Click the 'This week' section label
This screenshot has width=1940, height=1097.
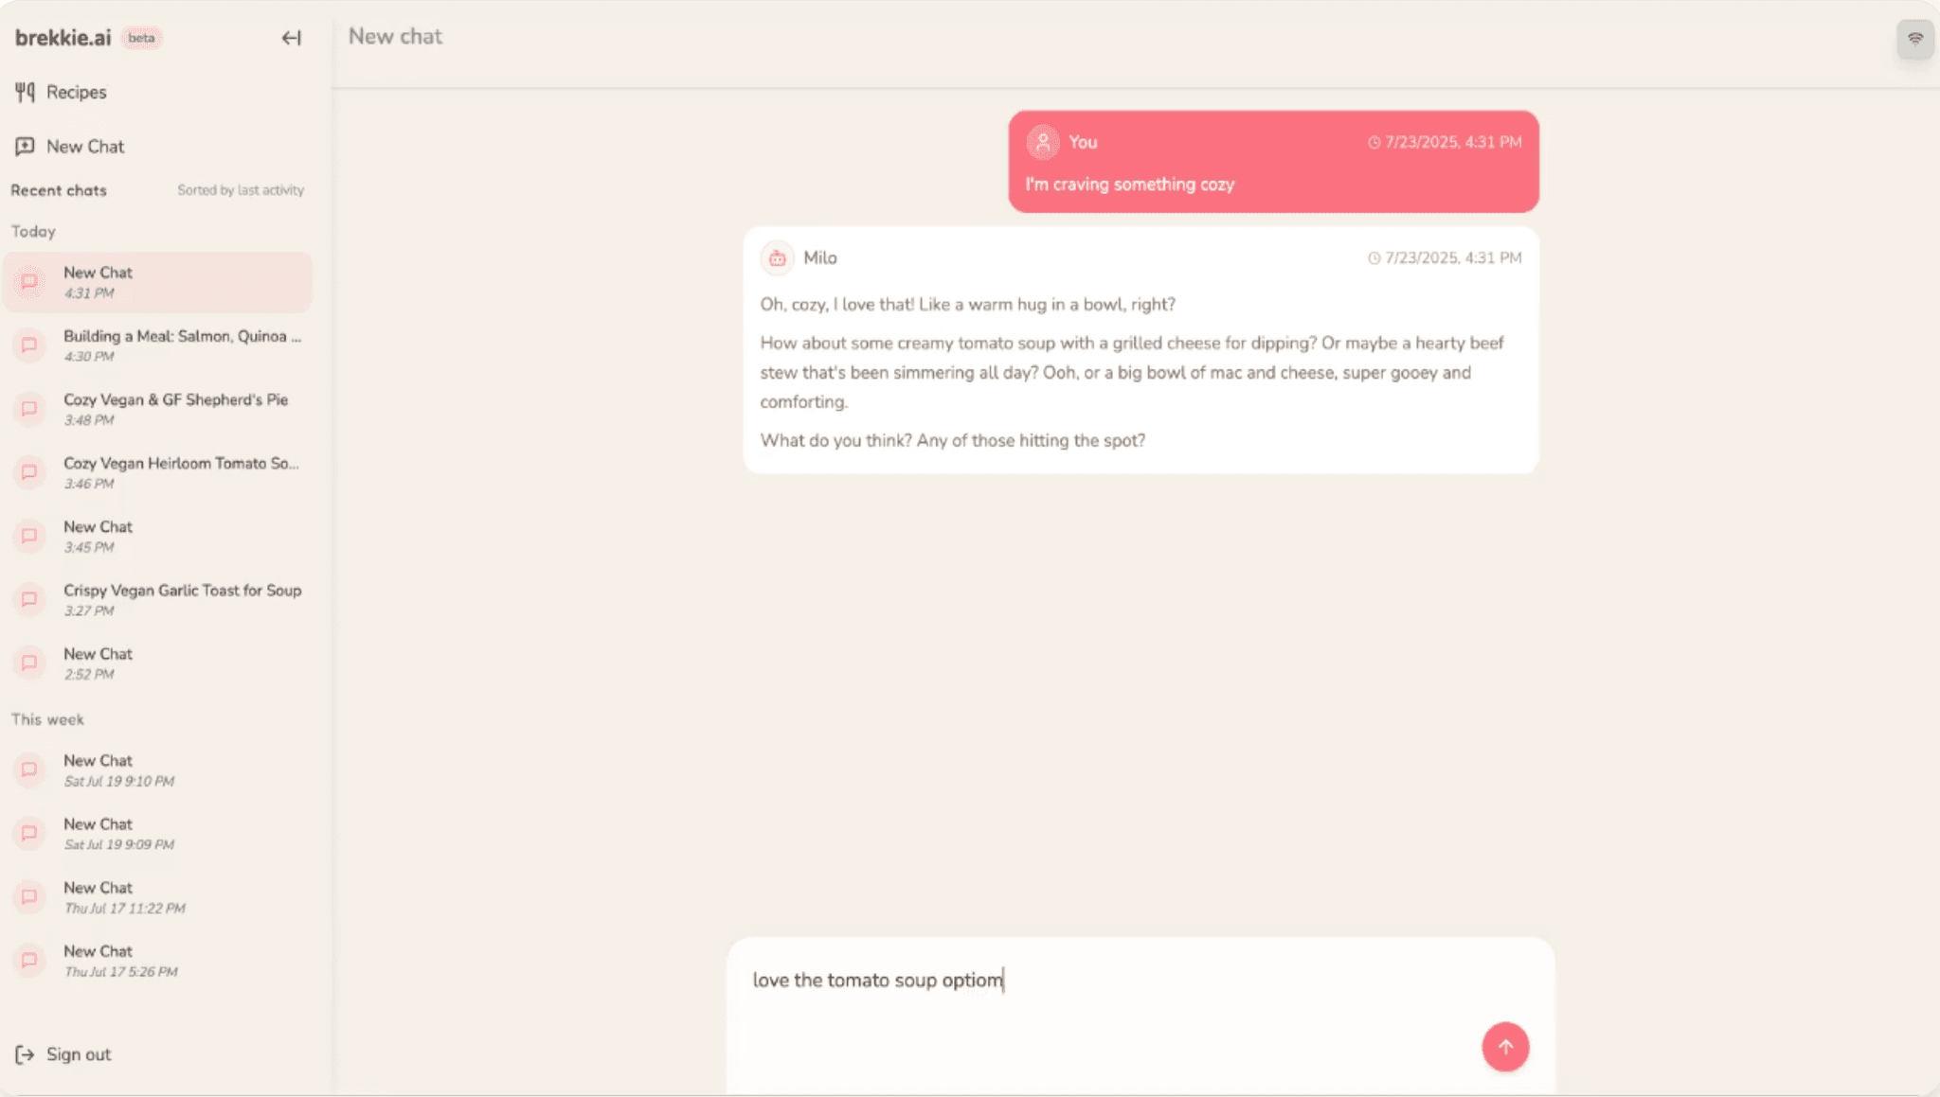pos(47,719)
